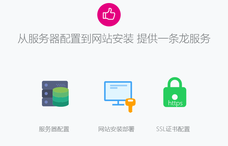The width and height of the screenshot is (228, 146).
Task: Open the 服务器配置 label
Action: [x=54, y=129]
